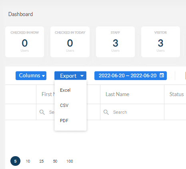This screenshot has height=169, width=186.
Task: Click the Columns dropdown caret arrow
Action: [x=43, y=76]
